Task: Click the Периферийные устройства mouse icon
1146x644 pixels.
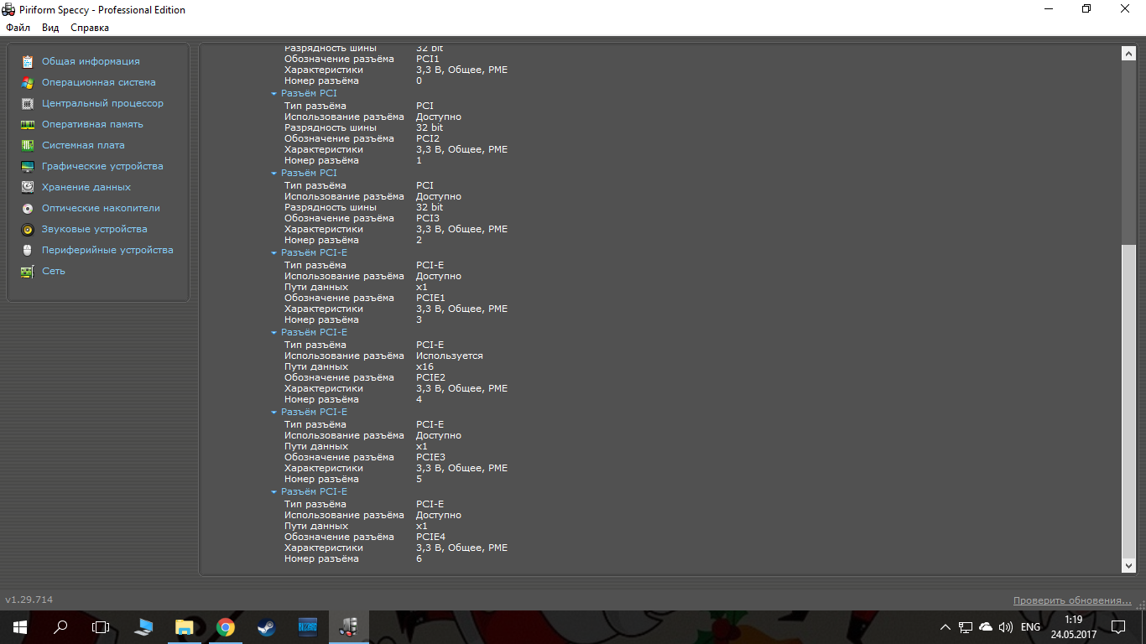Action: 28,250
